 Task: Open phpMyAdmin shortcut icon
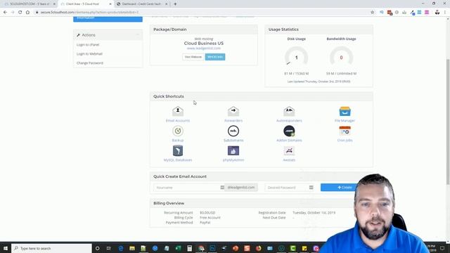coord(233,150)
